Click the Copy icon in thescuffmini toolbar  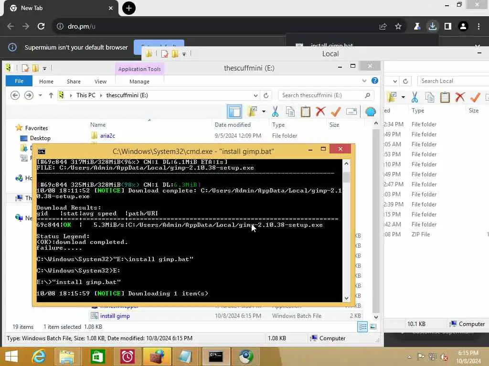[290, 112]
